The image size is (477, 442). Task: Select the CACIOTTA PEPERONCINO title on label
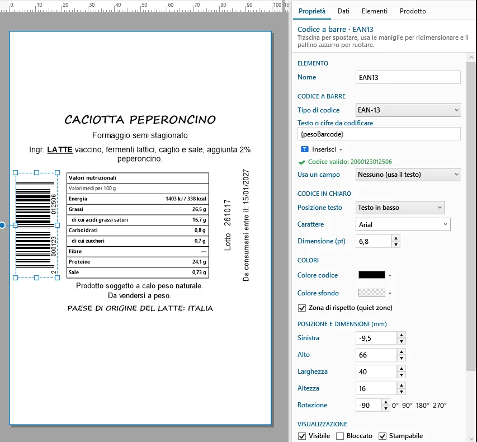point(140,119)
